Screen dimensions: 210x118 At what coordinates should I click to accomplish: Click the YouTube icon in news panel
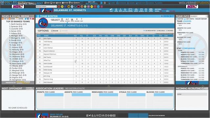coord(33,19)
